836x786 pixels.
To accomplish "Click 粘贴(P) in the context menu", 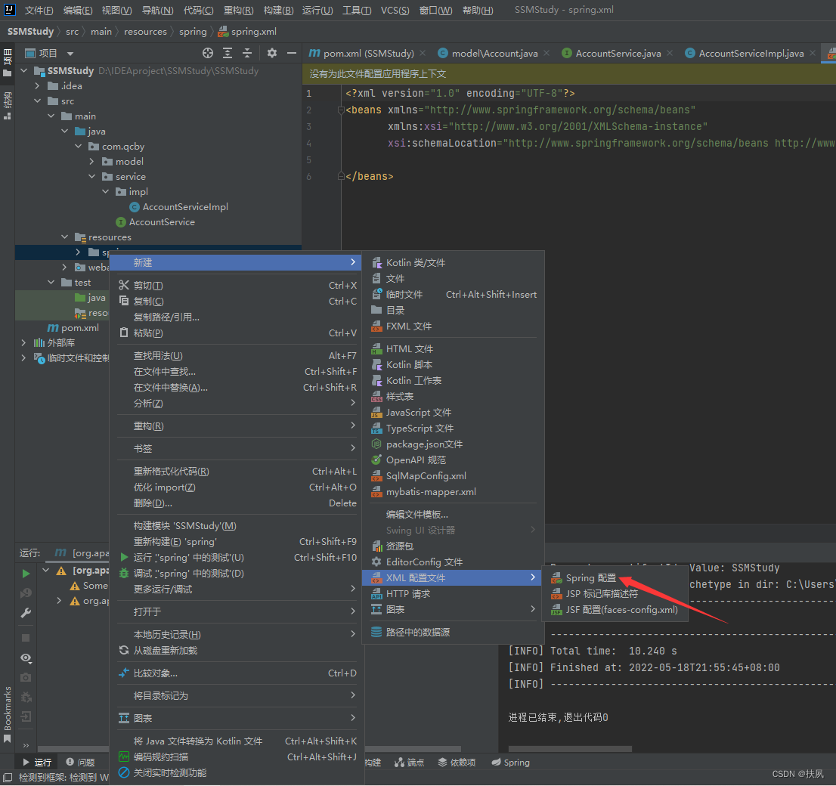I will [x=237, y=333].
